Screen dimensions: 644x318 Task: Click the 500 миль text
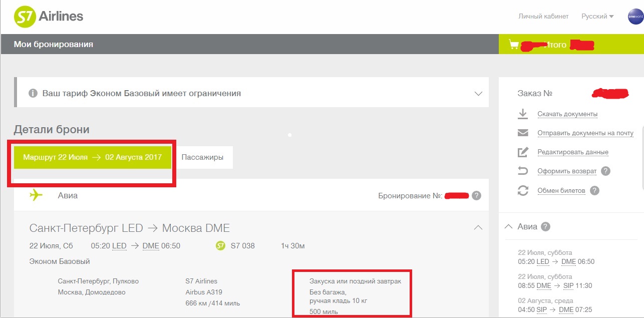[324, 311]
